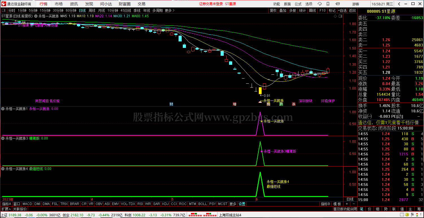The width and height of the screenshot is (424, 218).
Task: Click the minus zoom button near 模板
Action: pyautogui.click(x=353, y=204)
